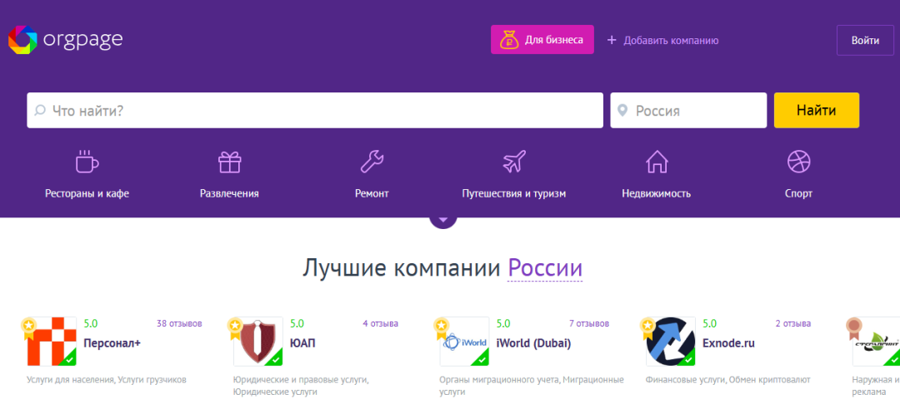
Task: Click the 5.0 rating of Персонал+
Action: pyautogui.click(x=91, y=324)
